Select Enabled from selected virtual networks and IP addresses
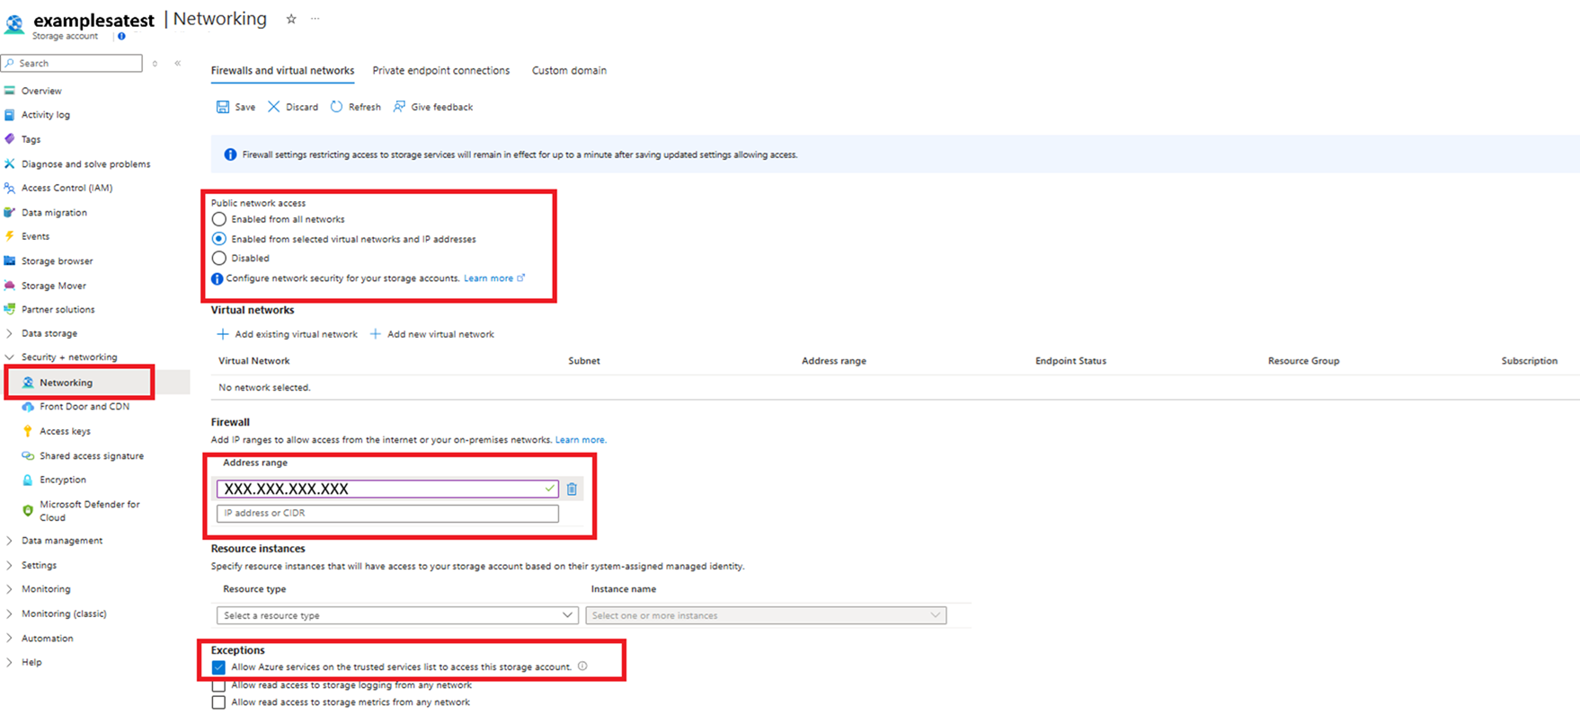The image size is (1580, 723). click(219, 239)
